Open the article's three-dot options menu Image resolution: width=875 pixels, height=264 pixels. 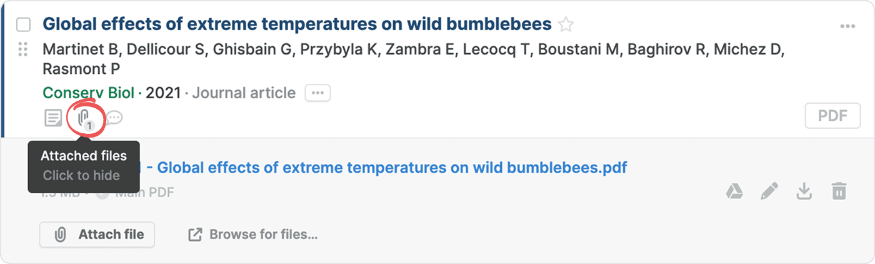click(847, 26)
